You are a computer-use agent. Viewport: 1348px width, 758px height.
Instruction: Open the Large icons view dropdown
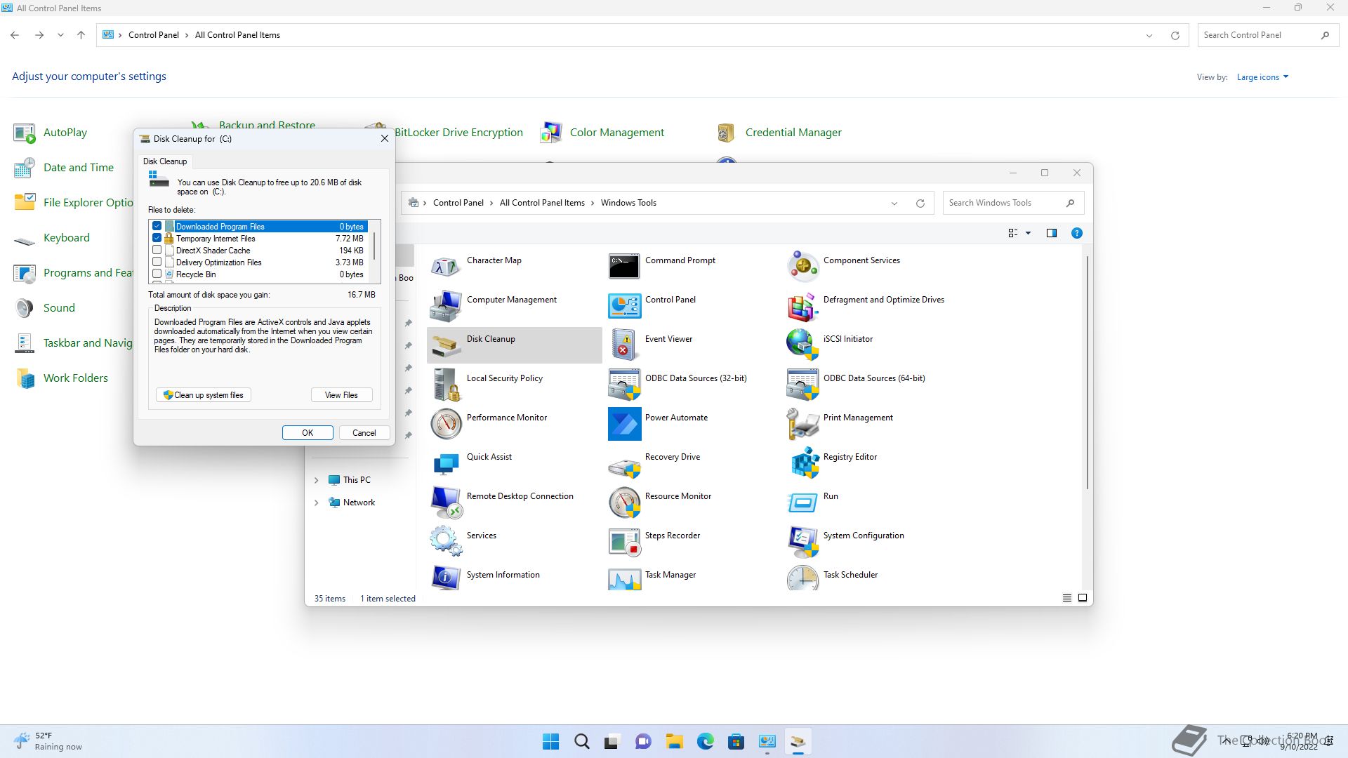1262,77
